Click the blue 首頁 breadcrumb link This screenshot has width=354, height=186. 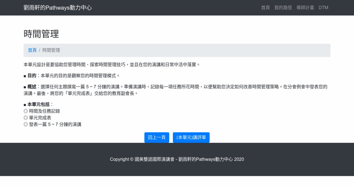32,50
